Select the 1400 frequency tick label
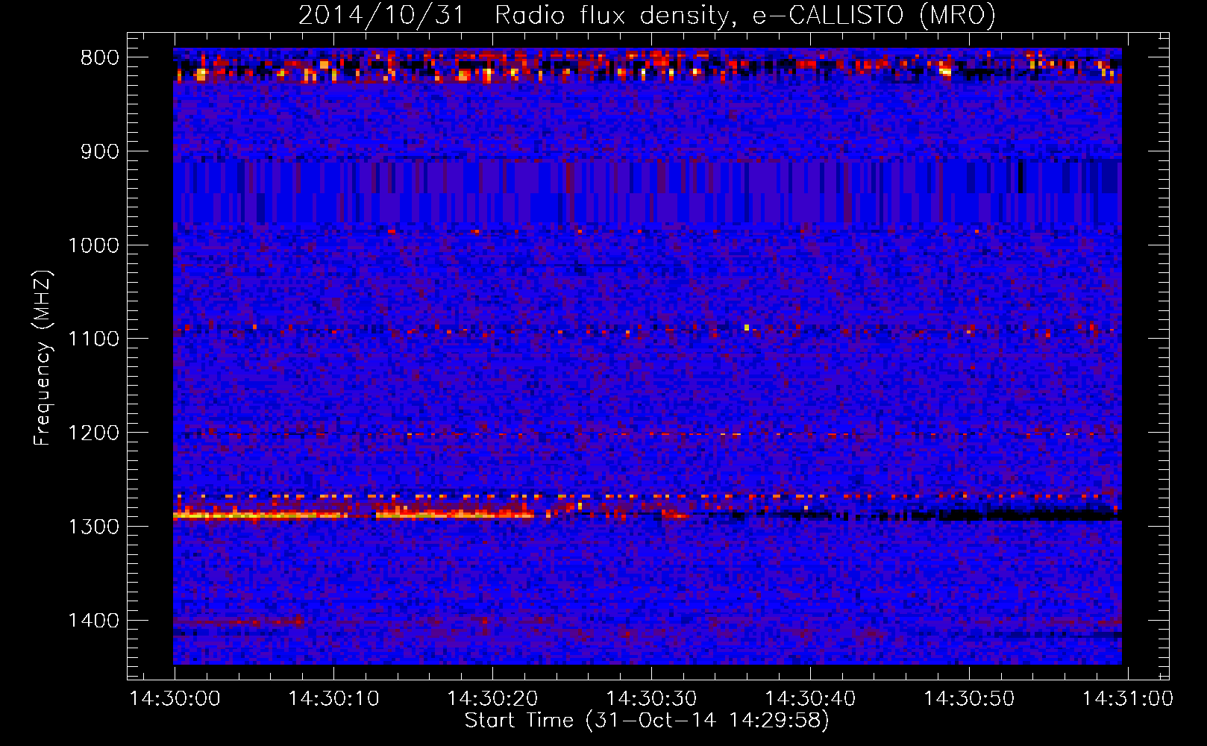The width and height of the screenshot is (1207, 746). click(x=93, y=621)
